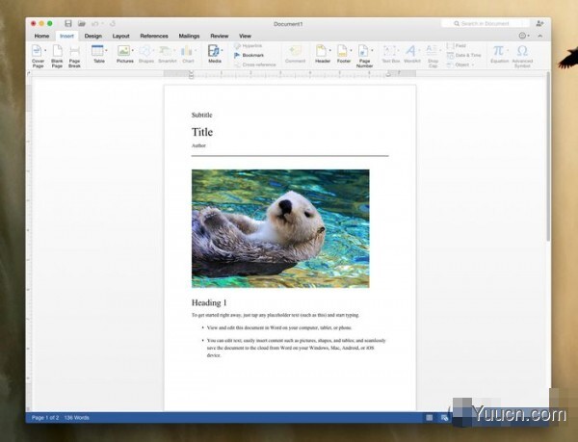Insert a Page Break

click(x=74, y=56)
